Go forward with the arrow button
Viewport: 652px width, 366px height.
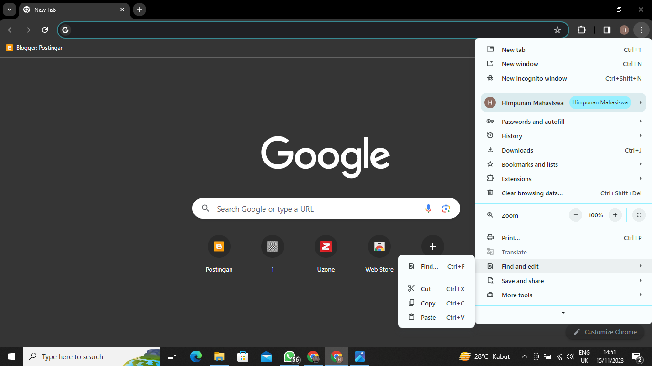(x=28, y=30)
